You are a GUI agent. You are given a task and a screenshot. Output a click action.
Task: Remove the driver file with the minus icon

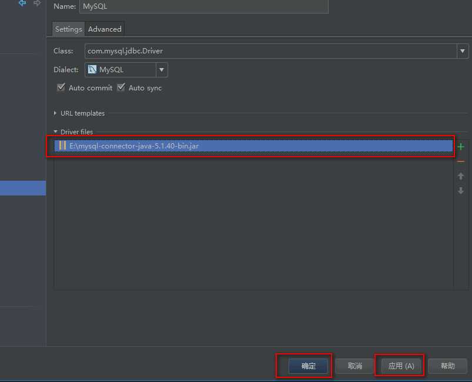(461, 162)
